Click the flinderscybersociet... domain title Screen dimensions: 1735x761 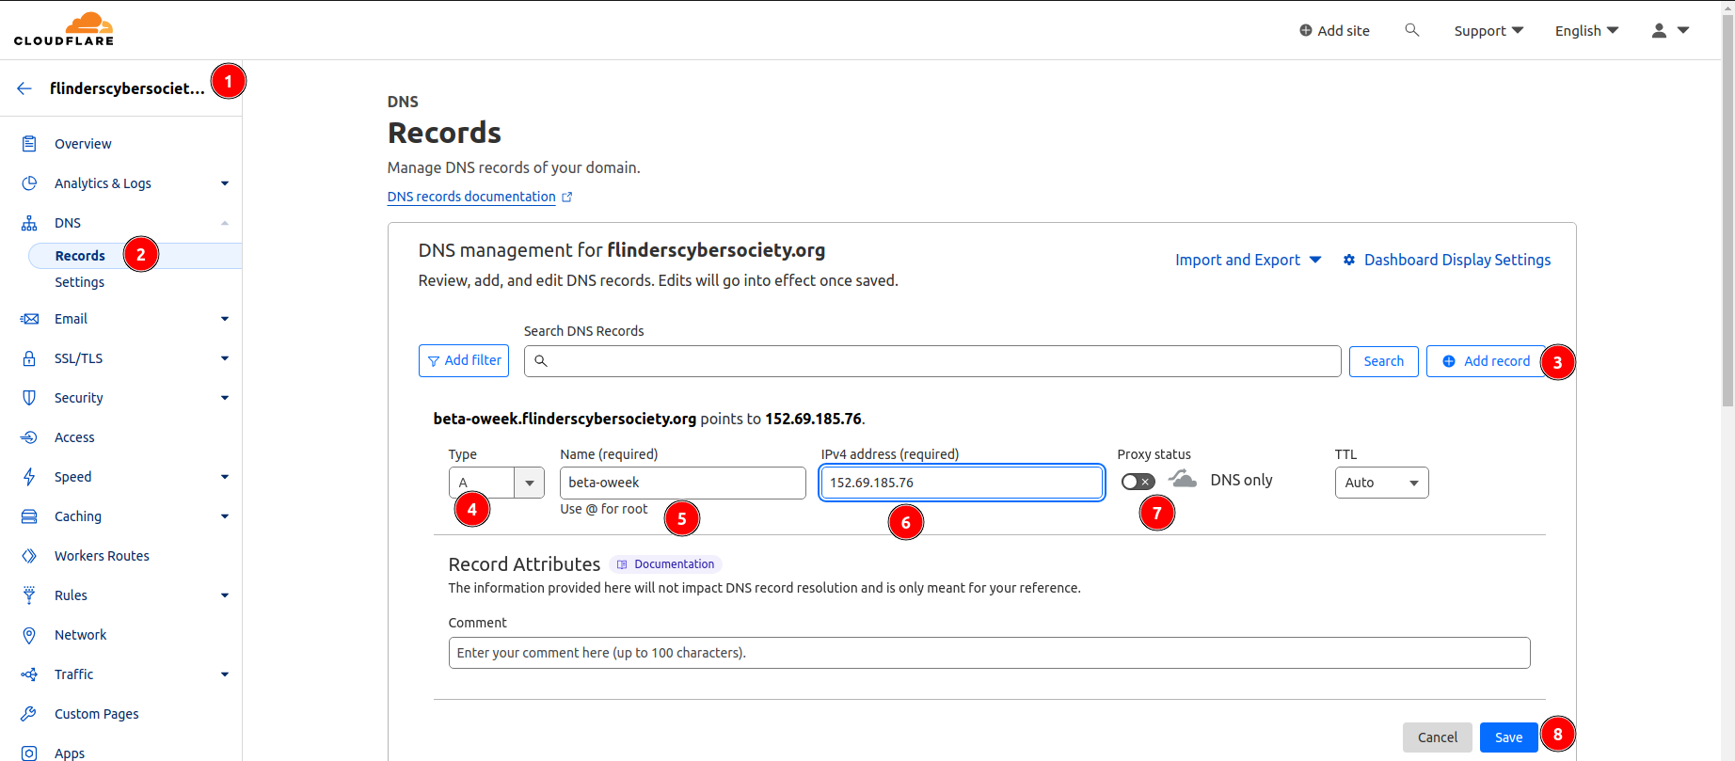(127, 88)
